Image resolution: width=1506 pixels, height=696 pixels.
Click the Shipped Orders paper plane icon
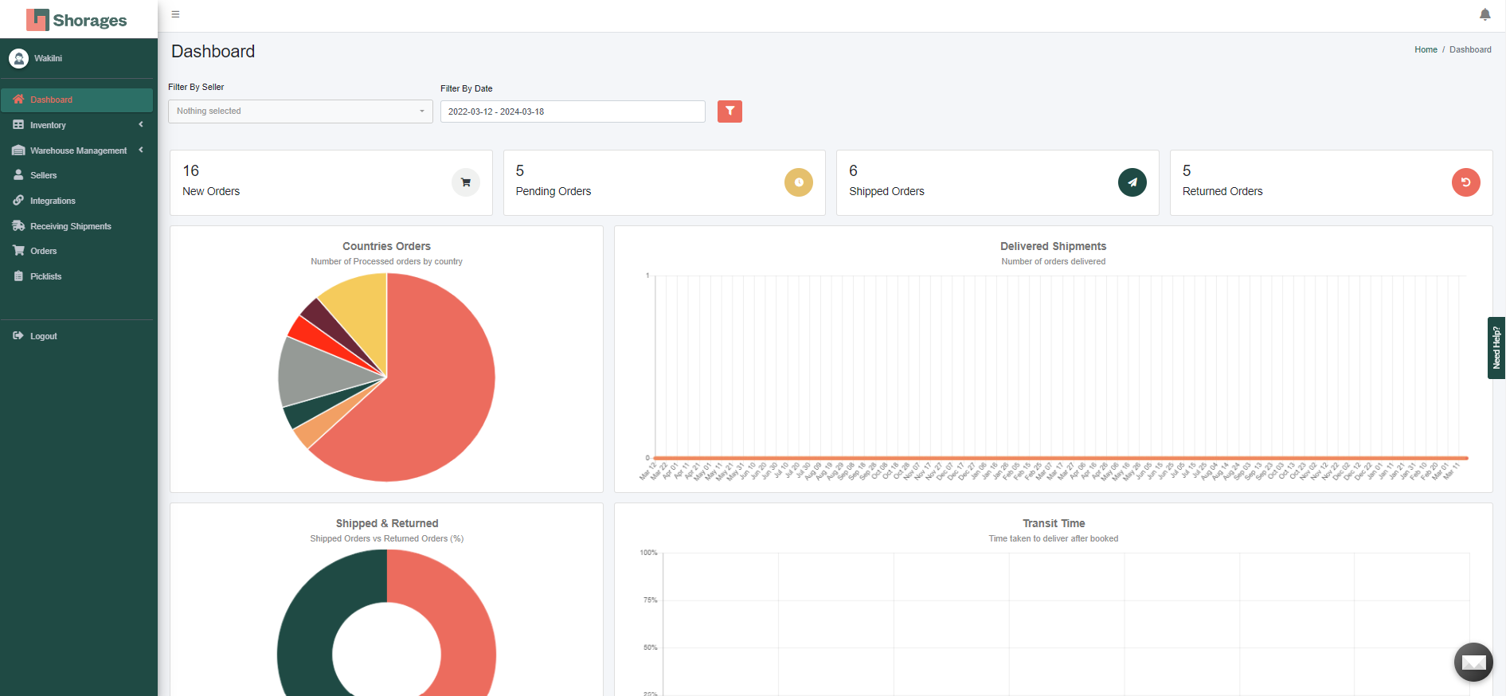point(1132,182)
